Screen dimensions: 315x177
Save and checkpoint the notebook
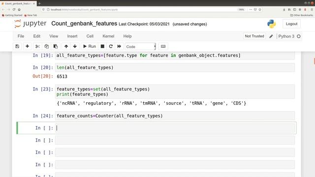[17, 46]
